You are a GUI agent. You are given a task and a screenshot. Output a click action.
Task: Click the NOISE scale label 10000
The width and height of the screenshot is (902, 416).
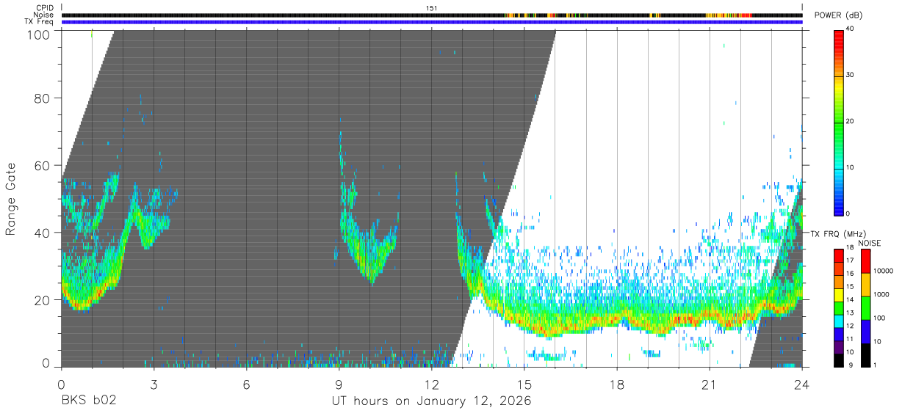pos(884,271)
